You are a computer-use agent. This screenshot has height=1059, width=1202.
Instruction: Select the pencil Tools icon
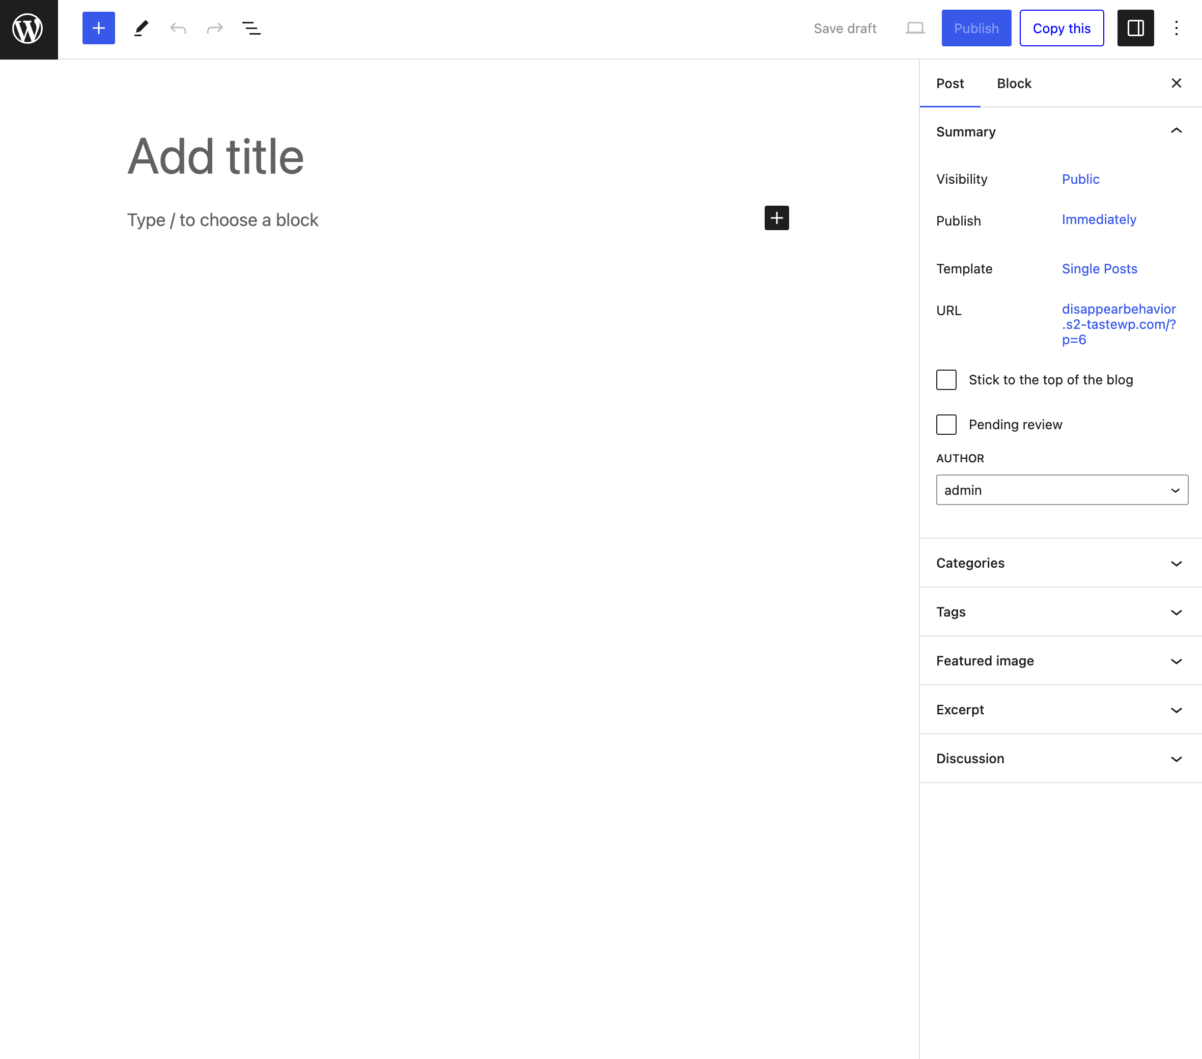tap(141, 28)
